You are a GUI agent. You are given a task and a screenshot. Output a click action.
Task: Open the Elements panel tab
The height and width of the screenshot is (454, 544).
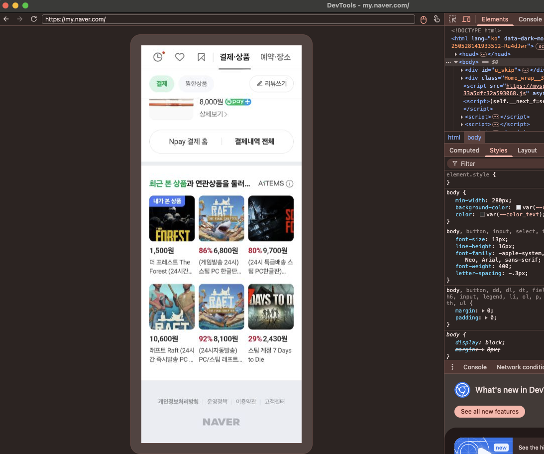click(x=495, y=19)
